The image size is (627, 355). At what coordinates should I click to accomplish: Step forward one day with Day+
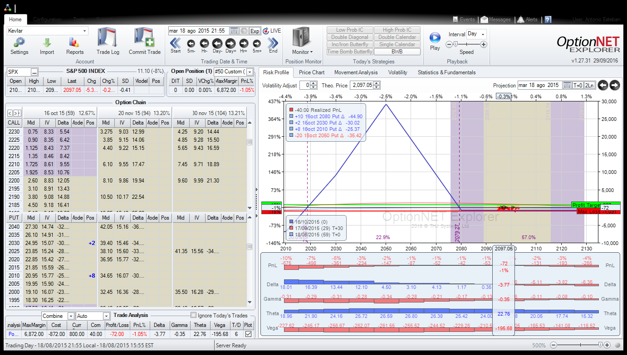[230, 43]
